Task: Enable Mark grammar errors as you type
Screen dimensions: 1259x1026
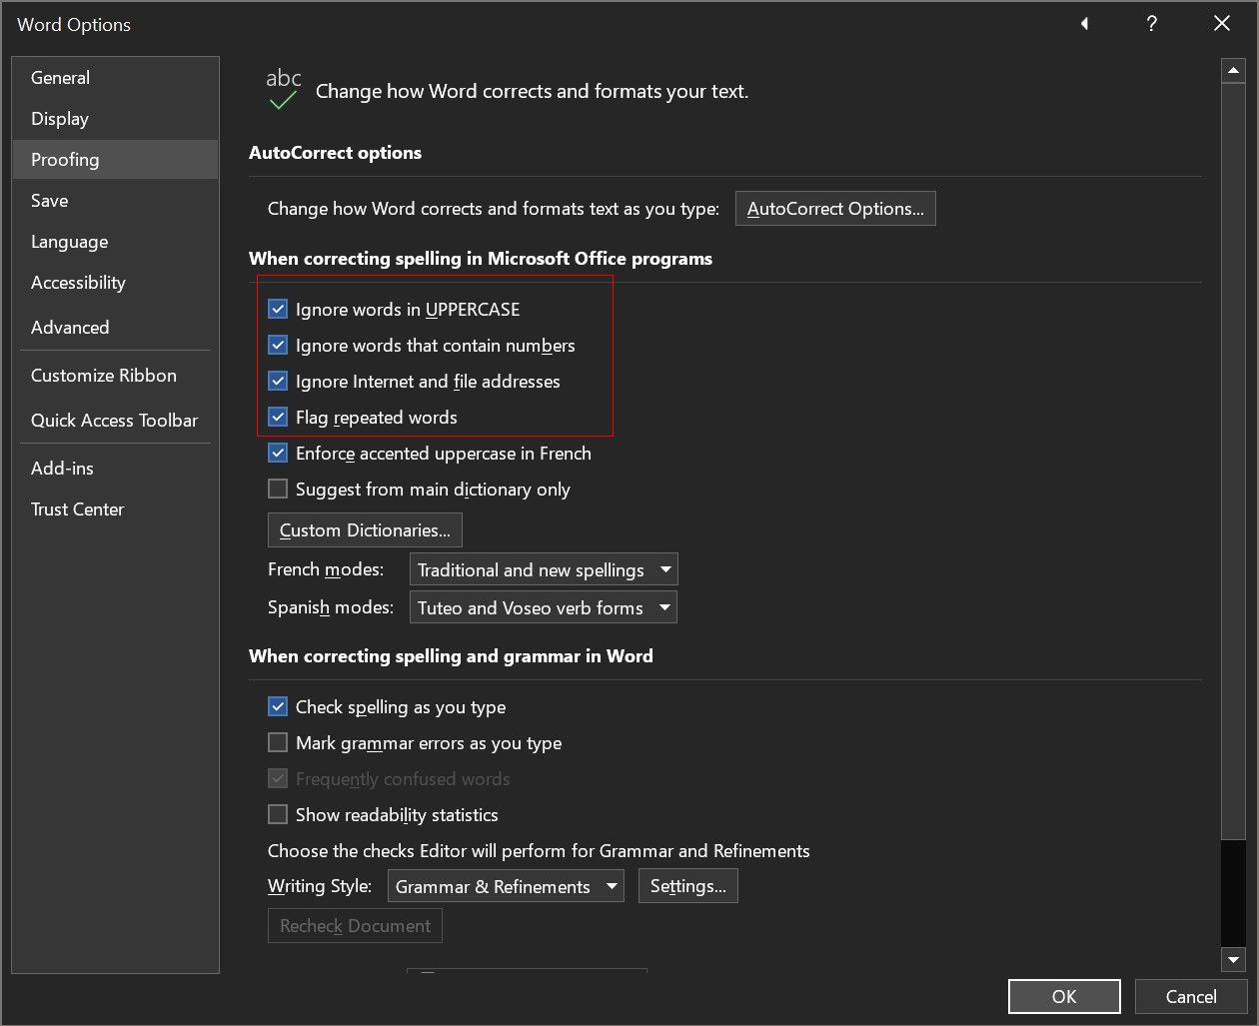Action: coord(278,743)
